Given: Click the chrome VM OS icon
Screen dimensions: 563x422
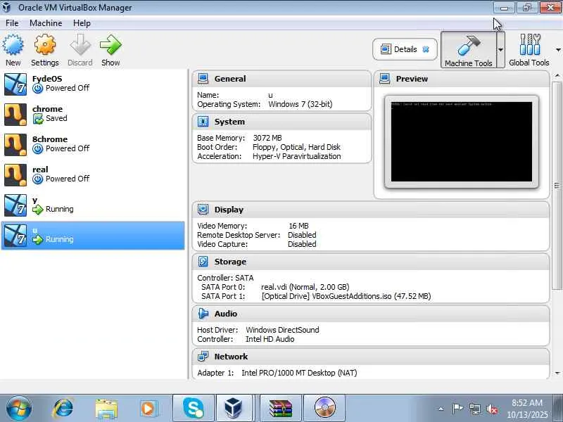Looking at the screenshot, I should point(15,115).
